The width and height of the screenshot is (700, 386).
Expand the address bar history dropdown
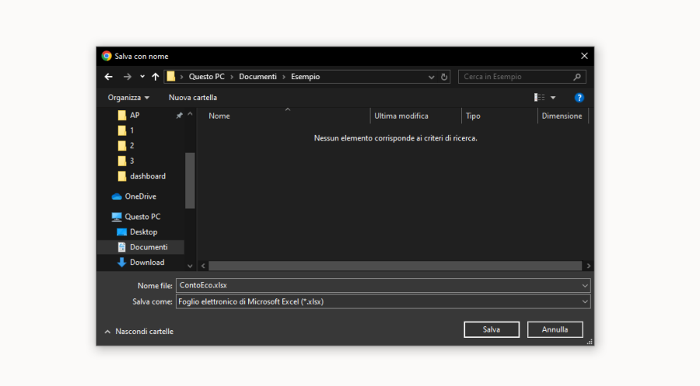pos(432,77)
